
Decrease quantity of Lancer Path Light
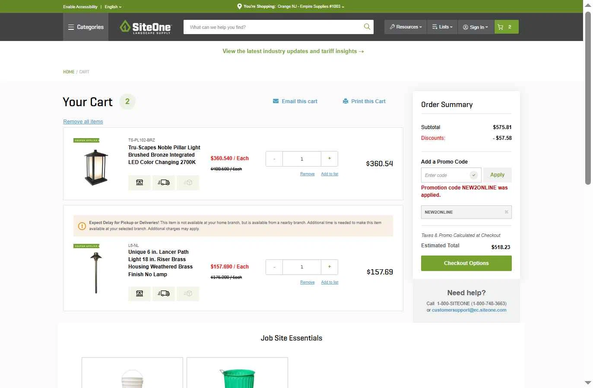click(x=274, y=267)
